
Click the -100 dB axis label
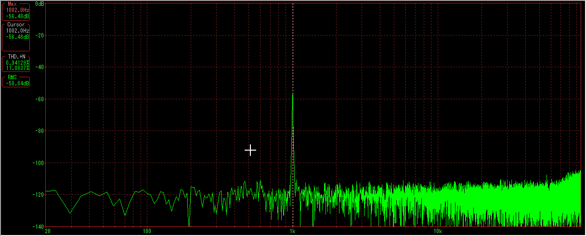38,163
